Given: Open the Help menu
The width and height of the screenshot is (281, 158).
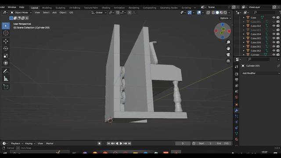Looking at the screenshot, I should [22, 7].
